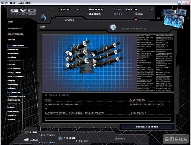Open Schiffswerft under Struktur

tap(15, 72)
